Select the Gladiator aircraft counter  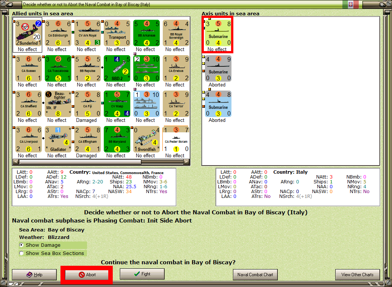(58, 139)
